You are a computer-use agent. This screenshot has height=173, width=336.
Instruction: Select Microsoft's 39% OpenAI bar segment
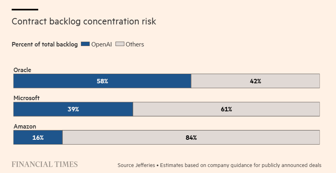click(x=73, y=109)
